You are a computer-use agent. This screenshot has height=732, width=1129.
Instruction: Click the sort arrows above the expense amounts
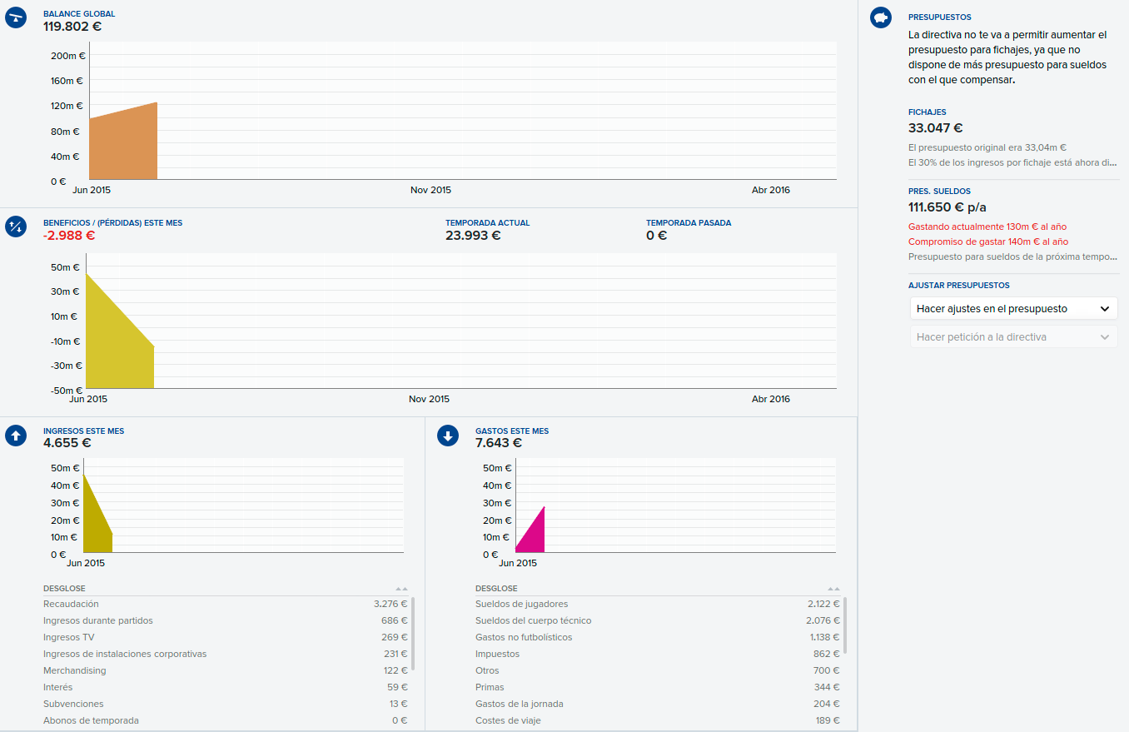[x=834, y=589]
